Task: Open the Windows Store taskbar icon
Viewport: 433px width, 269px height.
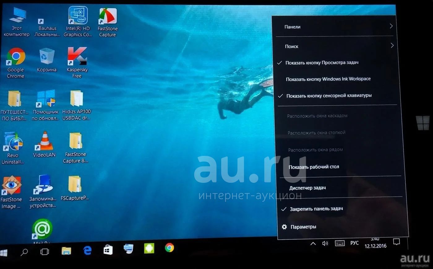Action: coord(108,249)
